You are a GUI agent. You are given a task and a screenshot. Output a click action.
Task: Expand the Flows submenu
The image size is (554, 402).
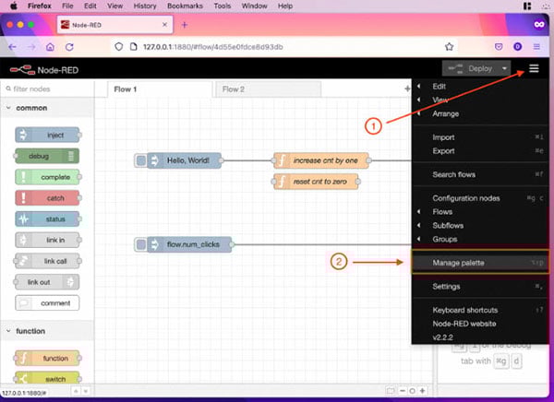480,212
